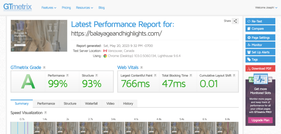Click help icon beside GTmetrix Grade
Image resolution: width=281 pixels, height=134 pixels.
[x=44, y=67]
